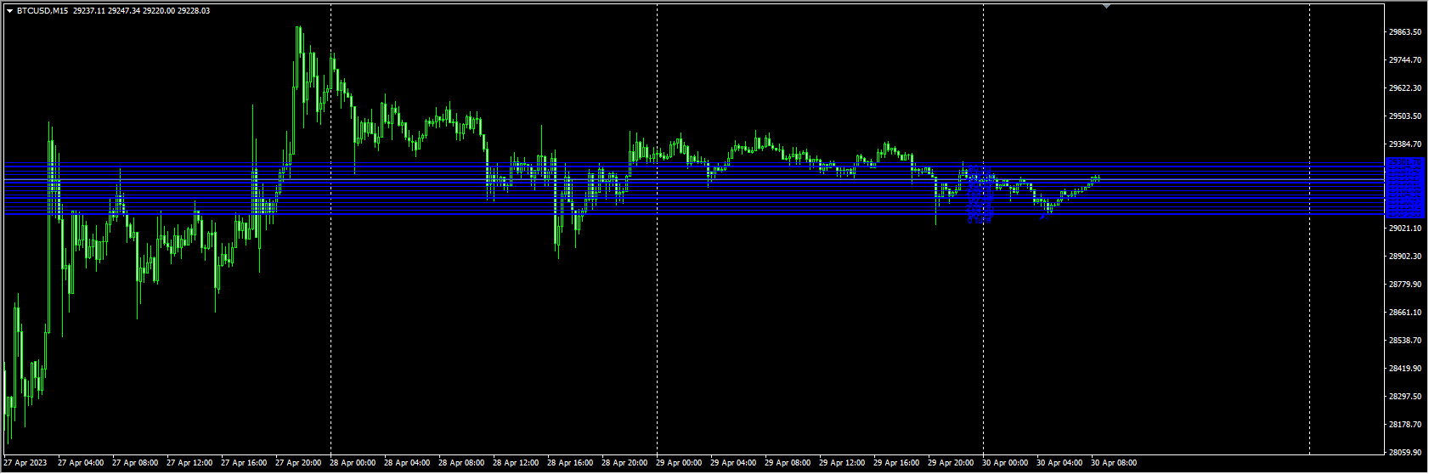Click the 27 Apr 16:00 time label
The height and width of the screenshot is (474, 1429).
(x=244, y=463)
